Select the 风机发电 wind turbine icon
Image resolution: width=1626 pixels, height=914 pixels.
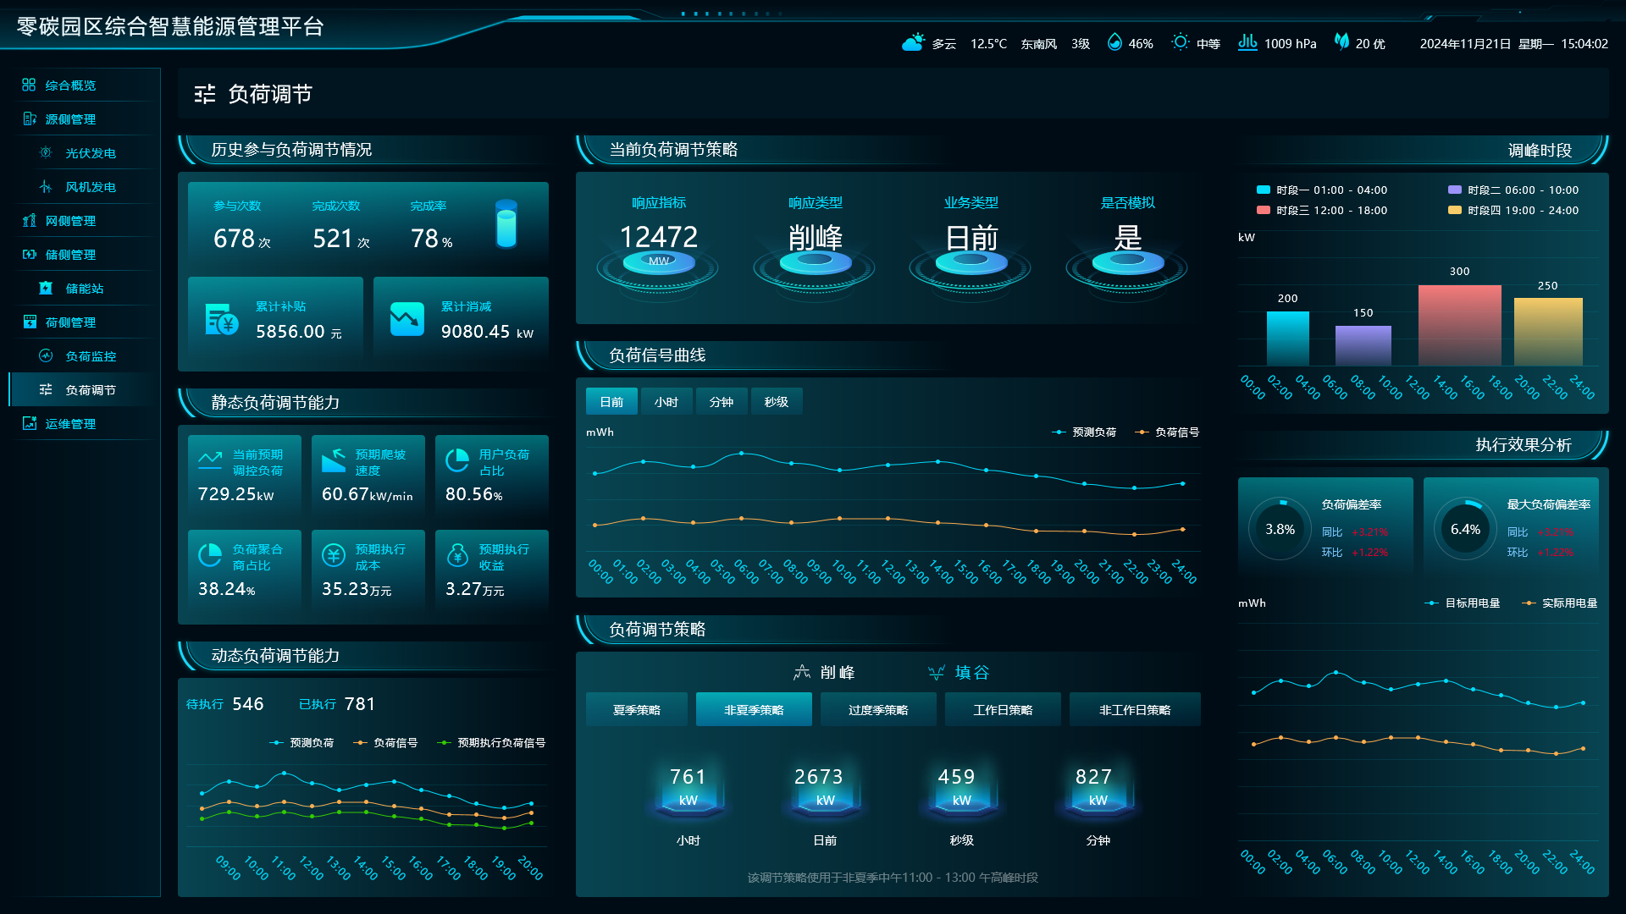pyautogui.click(x=46, y=186)
